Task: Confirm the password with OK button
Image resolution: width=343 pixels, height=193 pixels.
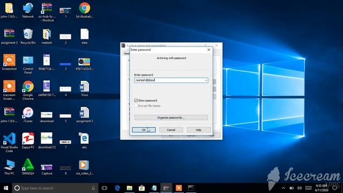Action: click(x=144, y=130)
